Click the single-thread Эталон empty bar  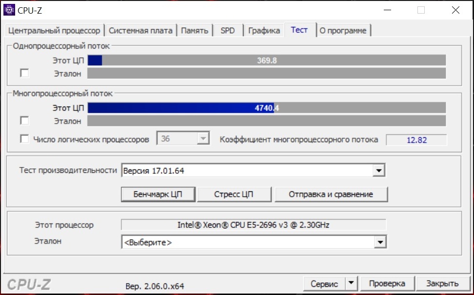[267, 74]
